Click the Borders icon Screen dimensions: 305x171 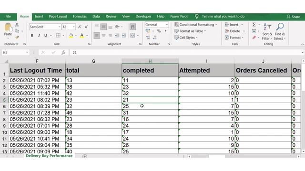[x=58, y=36]
